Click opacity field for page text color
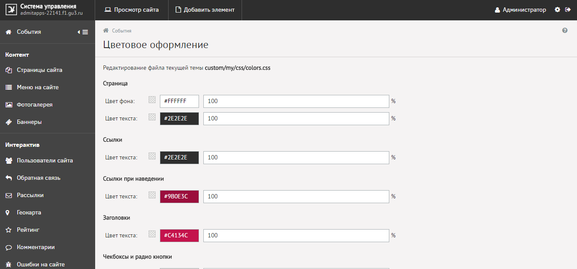 (296, 119)
